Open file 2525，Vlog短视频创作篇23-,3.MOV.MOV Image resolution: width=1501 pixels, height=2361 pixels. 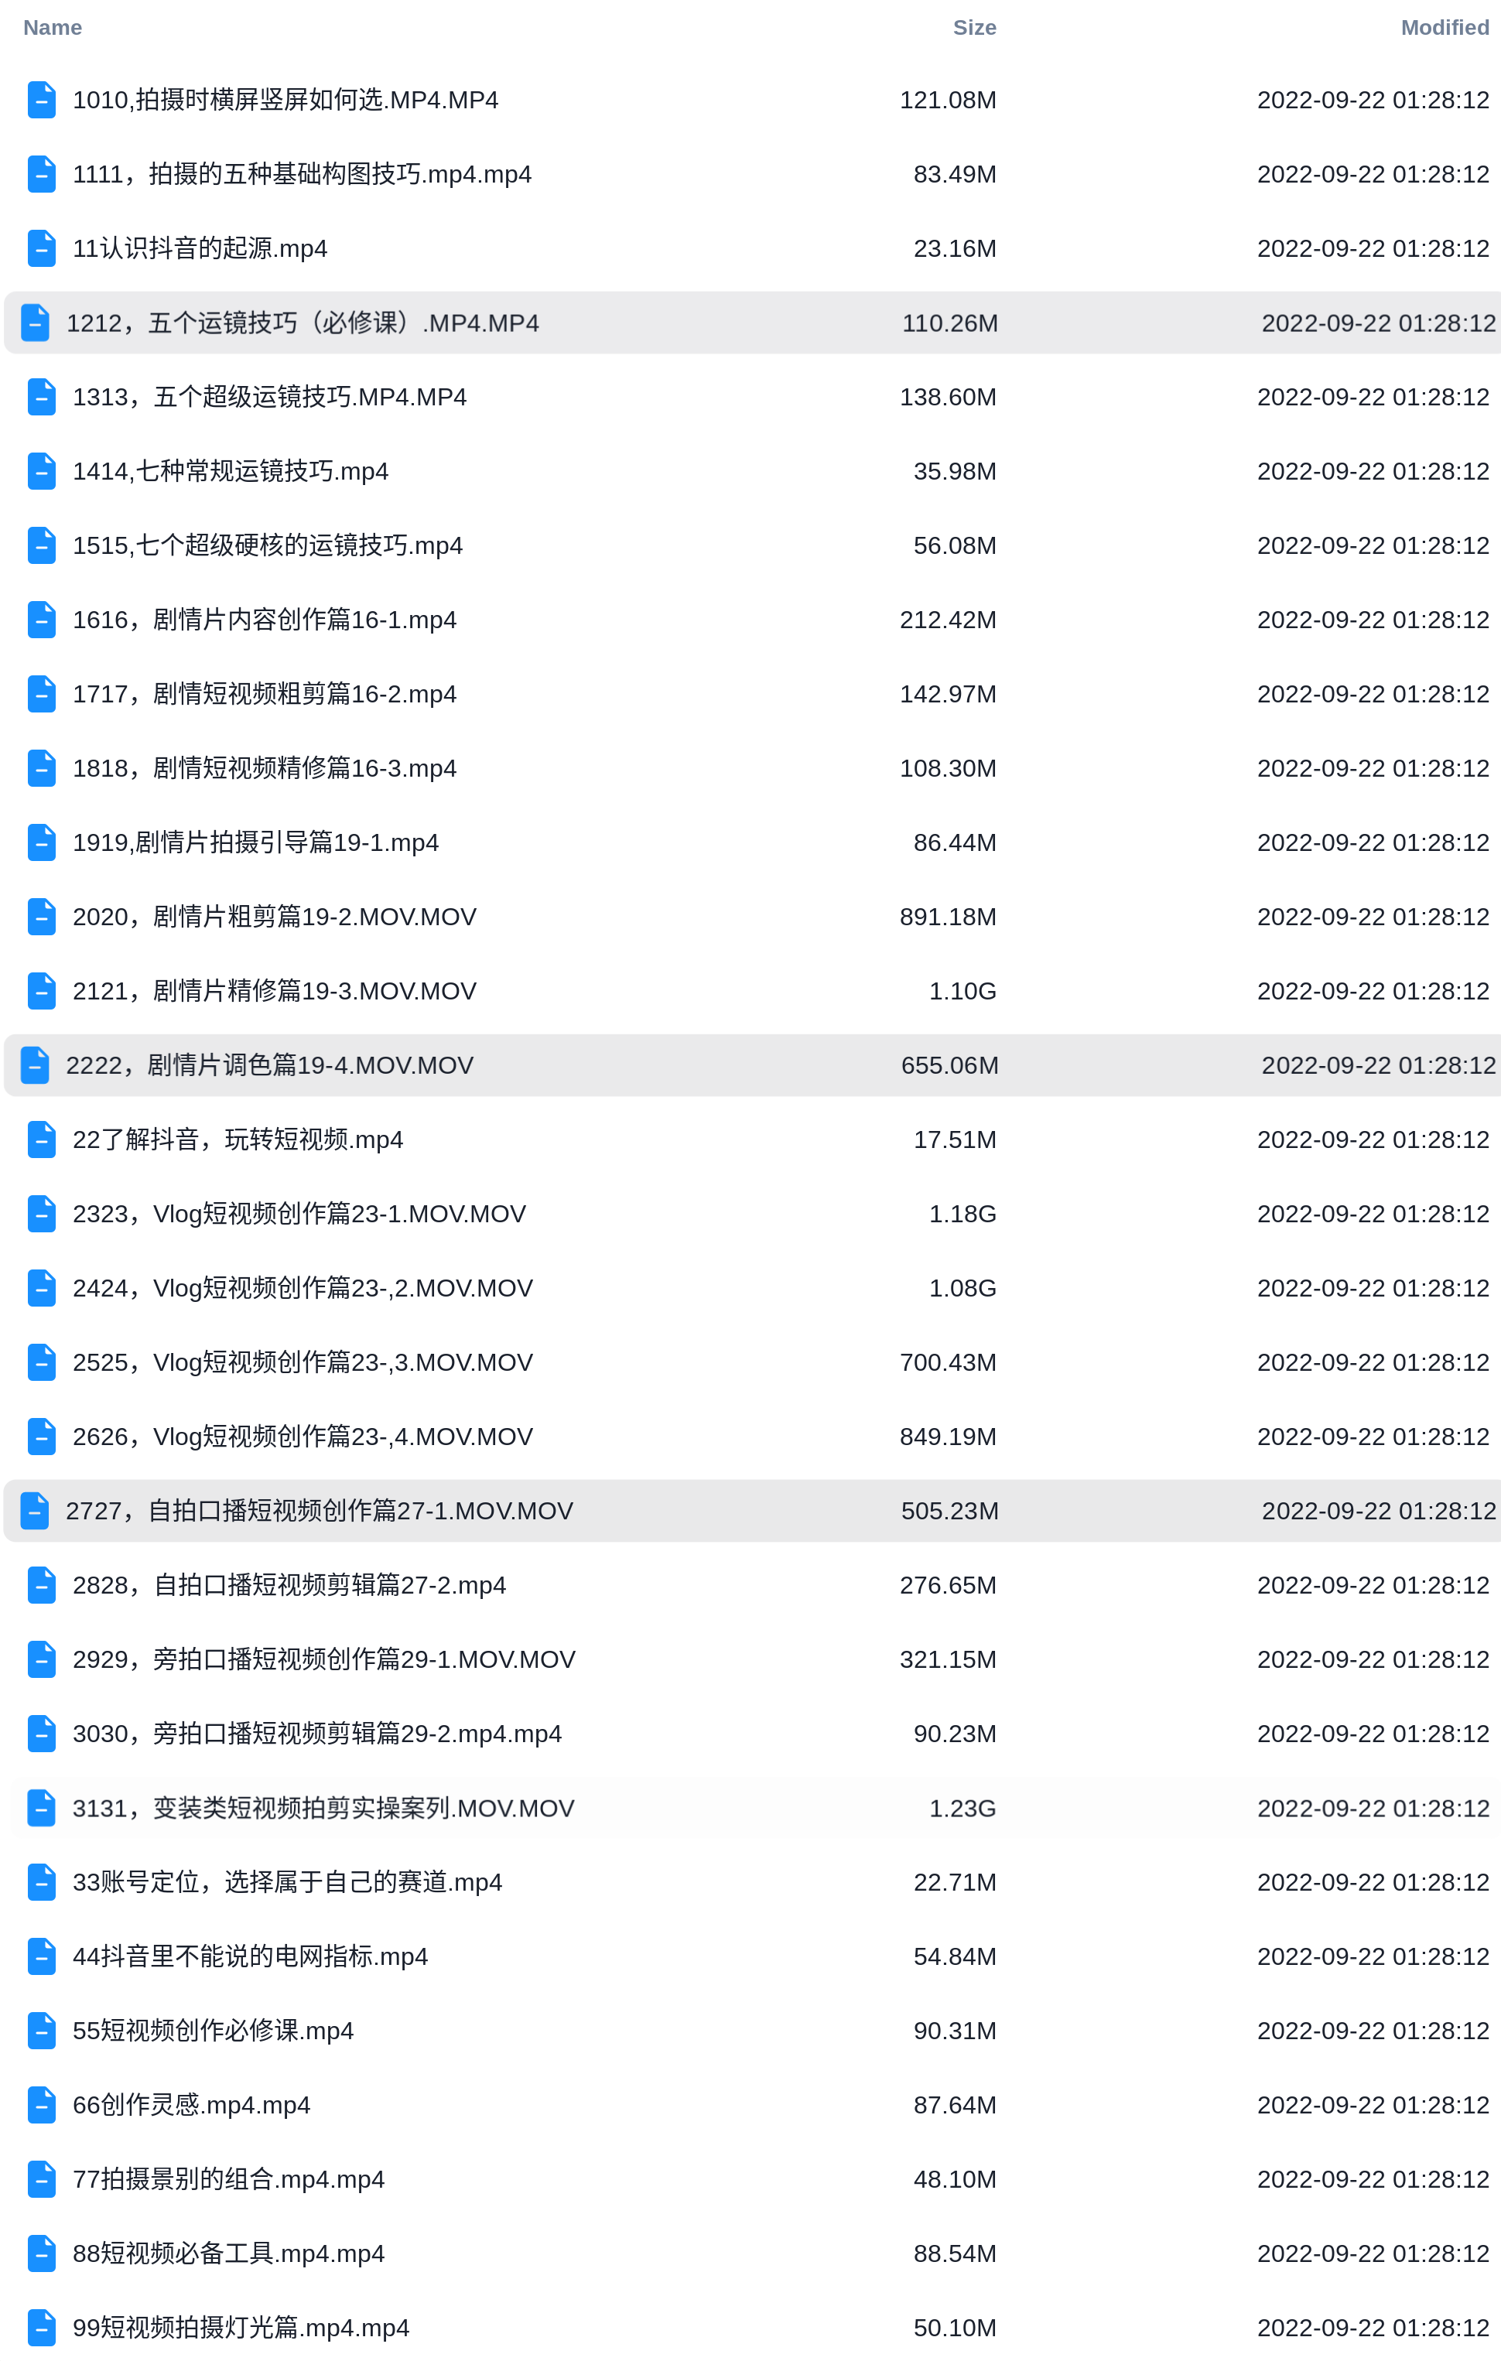pyautogui.click(x=303, y=1363)
